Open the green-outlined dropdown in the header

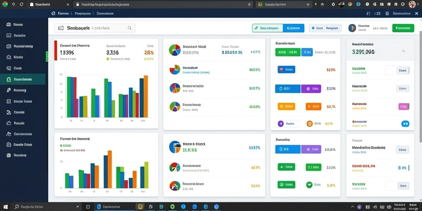pyautogui.click(x=267, y=28)
